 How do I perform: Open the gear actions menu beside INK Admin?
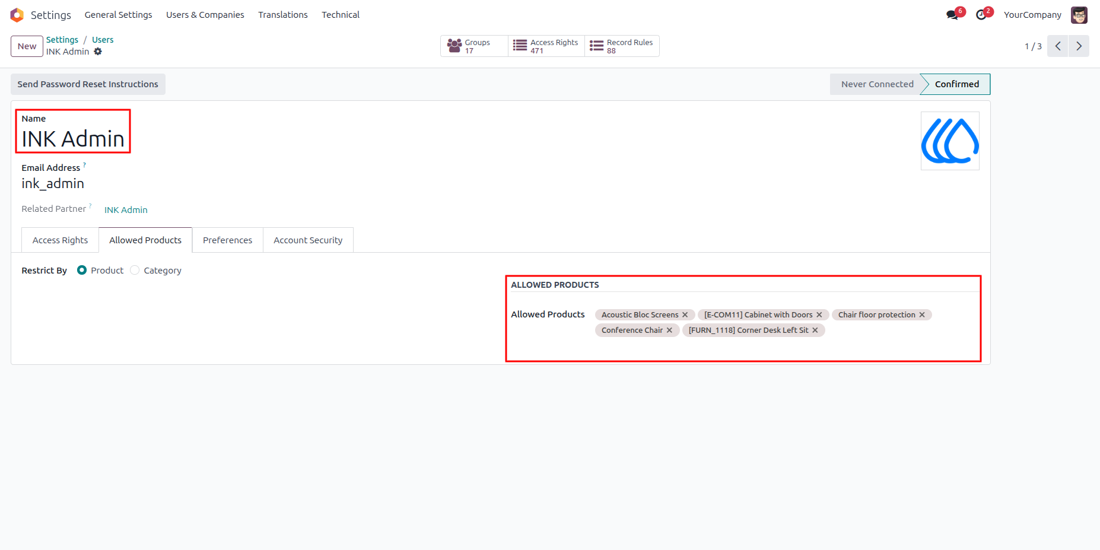tap(98, 52)
